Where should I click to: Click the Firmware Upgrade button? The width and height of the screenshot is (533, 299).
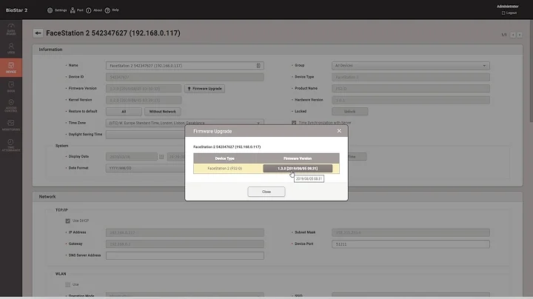pos(204,88)
